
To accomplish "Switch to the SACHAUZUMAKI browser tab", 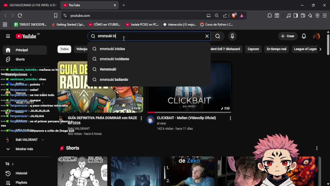I will click(30, 5).
